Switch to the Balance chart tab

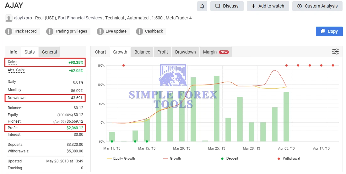pyautogui.click(x=142, y=52)
